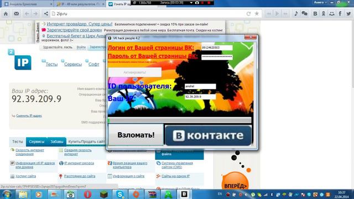Open the Minecraft taskbar icon

coord(104,194)
